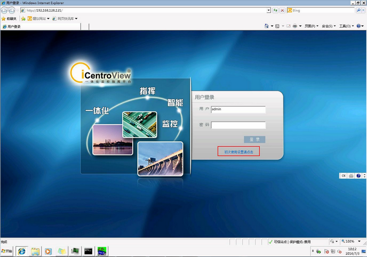Click the iCentroView logo
This screenshot has height=257, width=367.
101,73
